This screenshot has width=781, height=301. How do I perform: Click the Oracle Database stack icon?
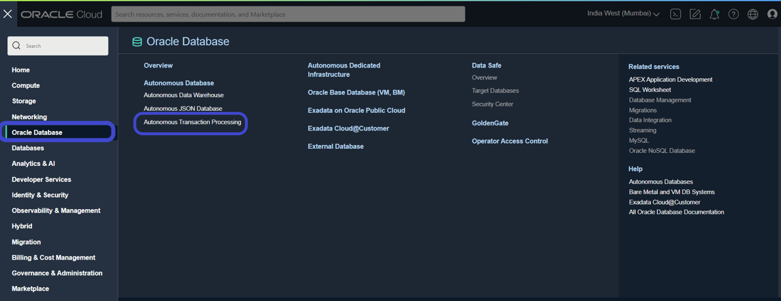coord(136,42)
